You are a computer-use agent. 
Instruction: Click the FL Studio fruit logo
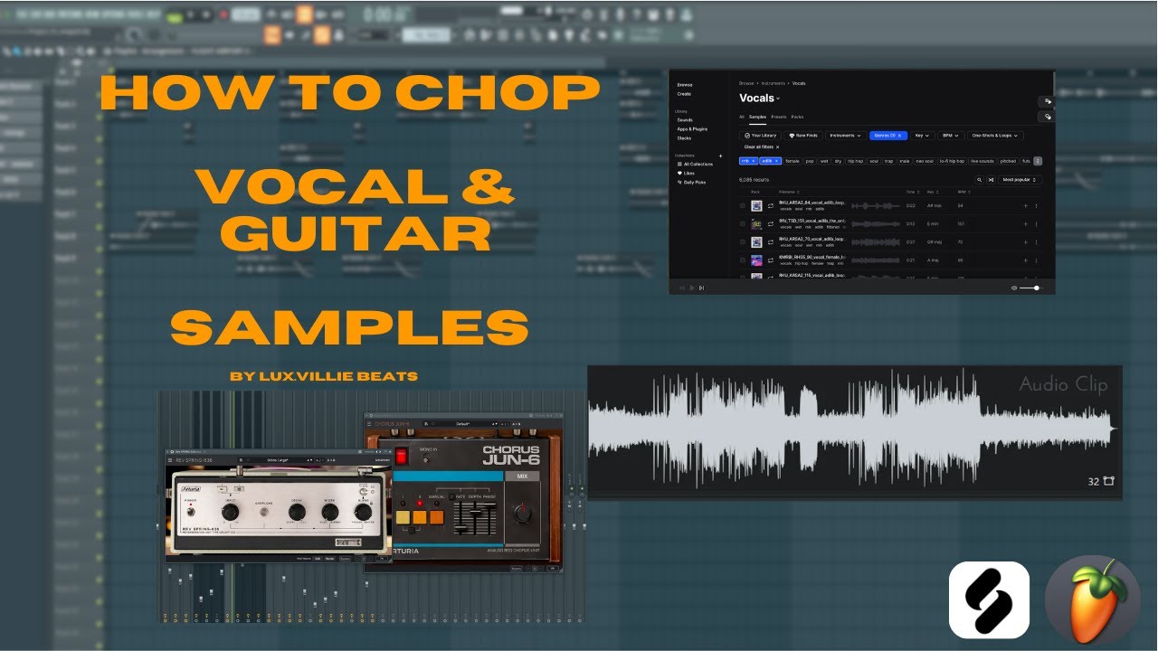pyautogui.click(x=1092, y=599)
